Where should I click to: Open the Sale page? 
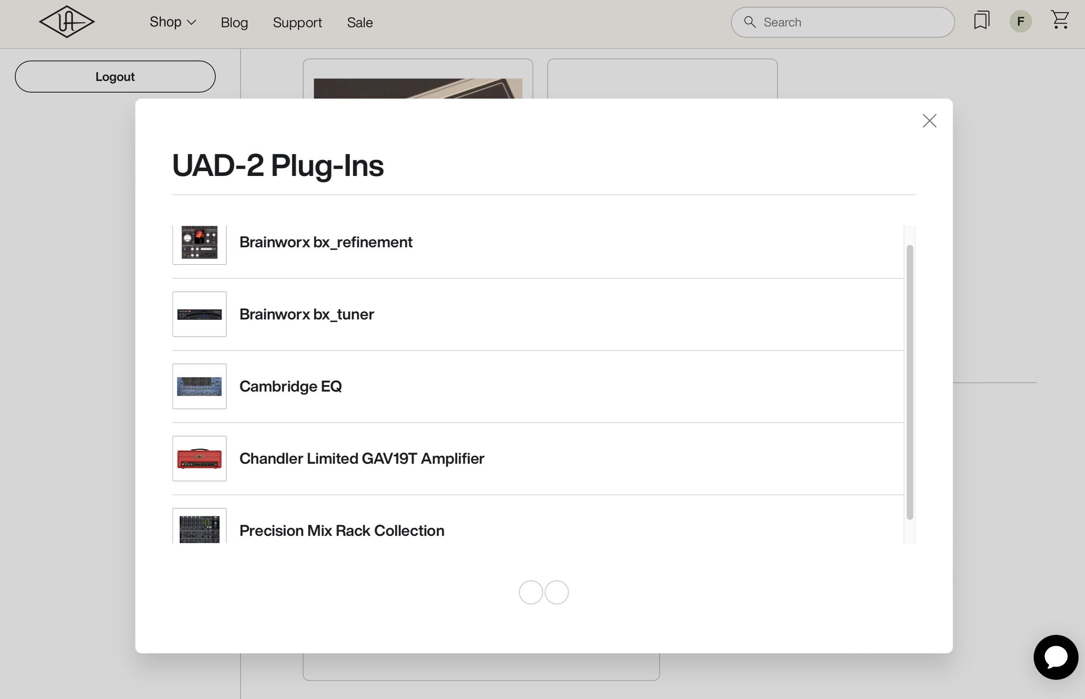pyautogui.click(x=360, y=22)
